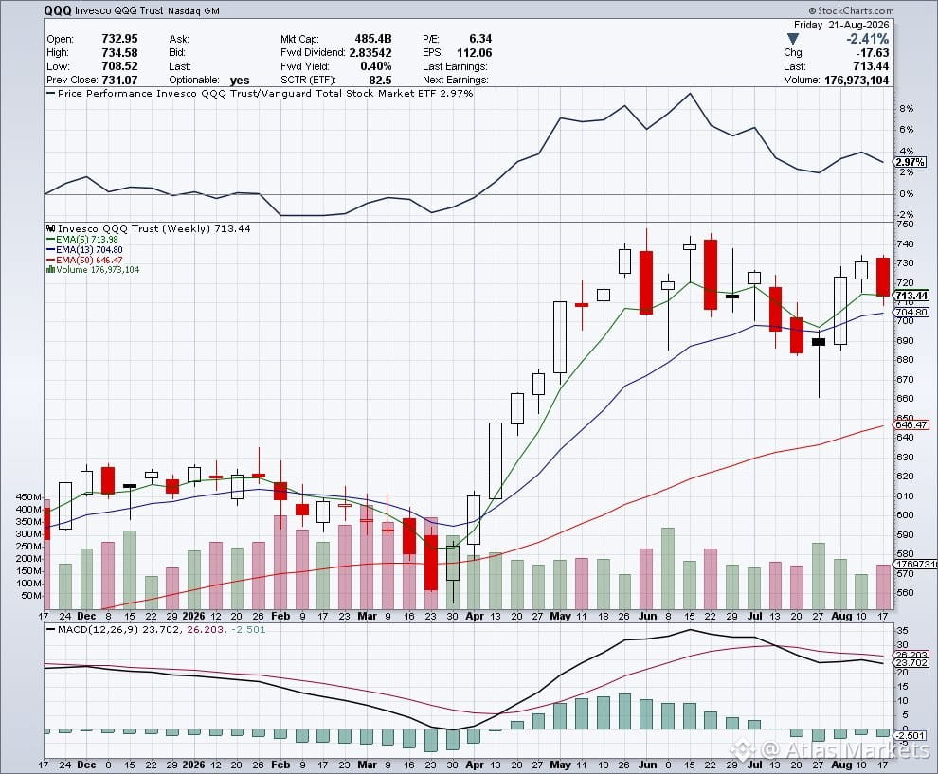
Task: Click the Chg value '-17.63'
Action: (872, 53)
